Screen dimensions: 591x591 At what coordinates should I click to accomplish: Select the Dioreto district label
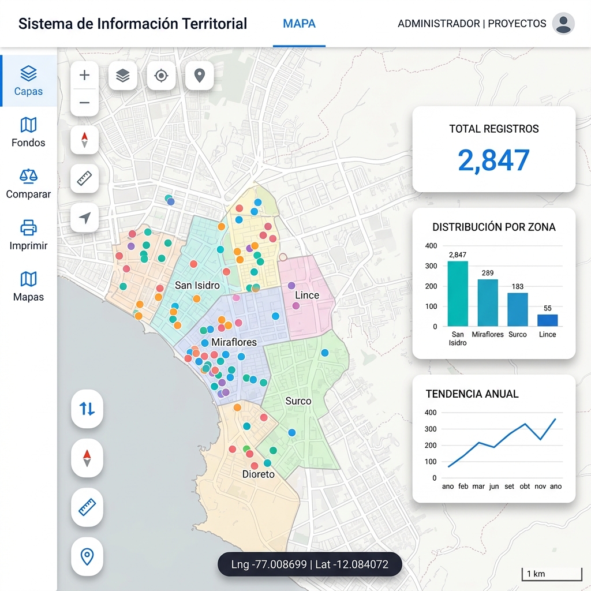click(x=258, y=474)
